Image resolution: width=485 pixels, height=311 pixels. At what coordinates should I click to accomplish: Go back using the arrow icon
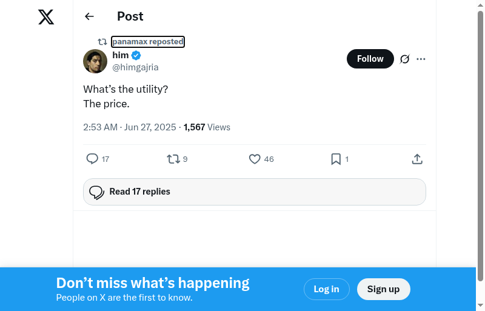click(x=89, y=16)
